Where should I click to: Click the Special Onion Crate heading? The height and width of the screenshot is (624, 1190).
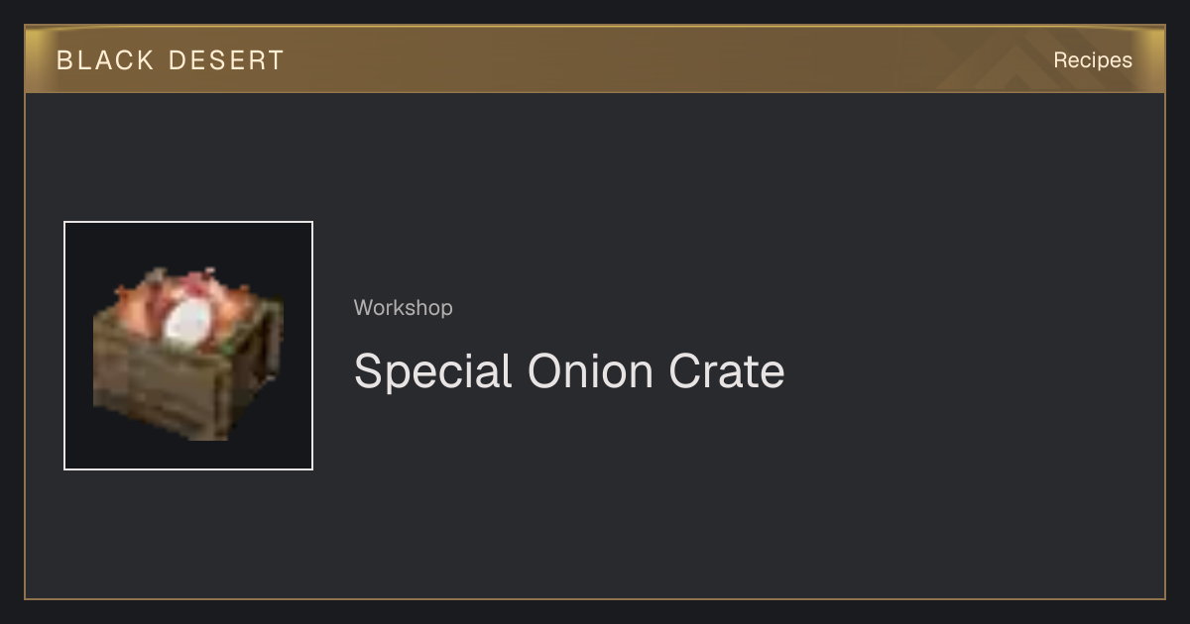(x=569, y=371)
